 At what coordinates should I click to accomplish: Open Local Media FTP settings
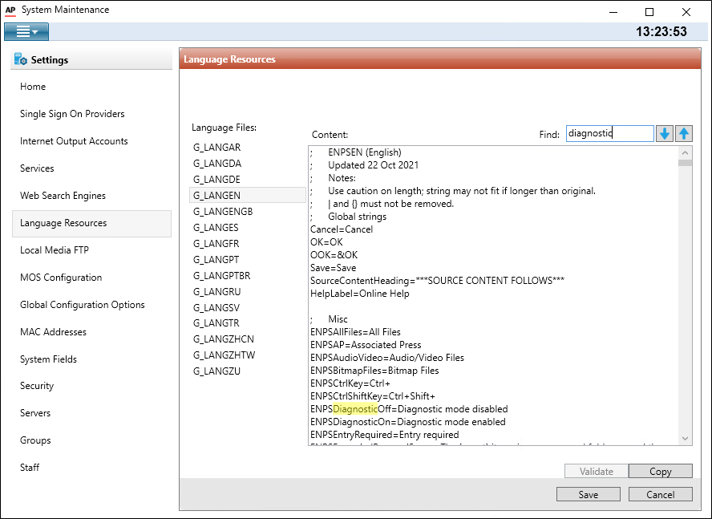point(55,250)
